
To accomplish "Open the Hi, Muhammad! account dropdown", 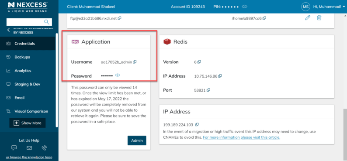I will click(x=329, y=7).
